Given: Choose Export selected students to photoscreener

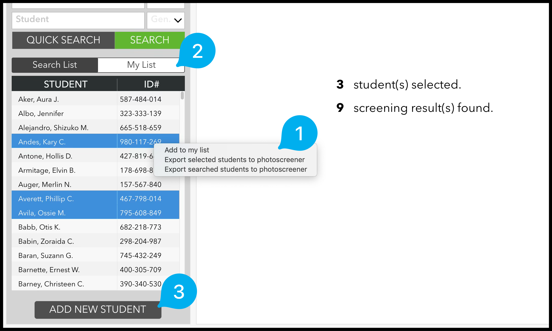Looking at the screenshot, I should point(234,160).
